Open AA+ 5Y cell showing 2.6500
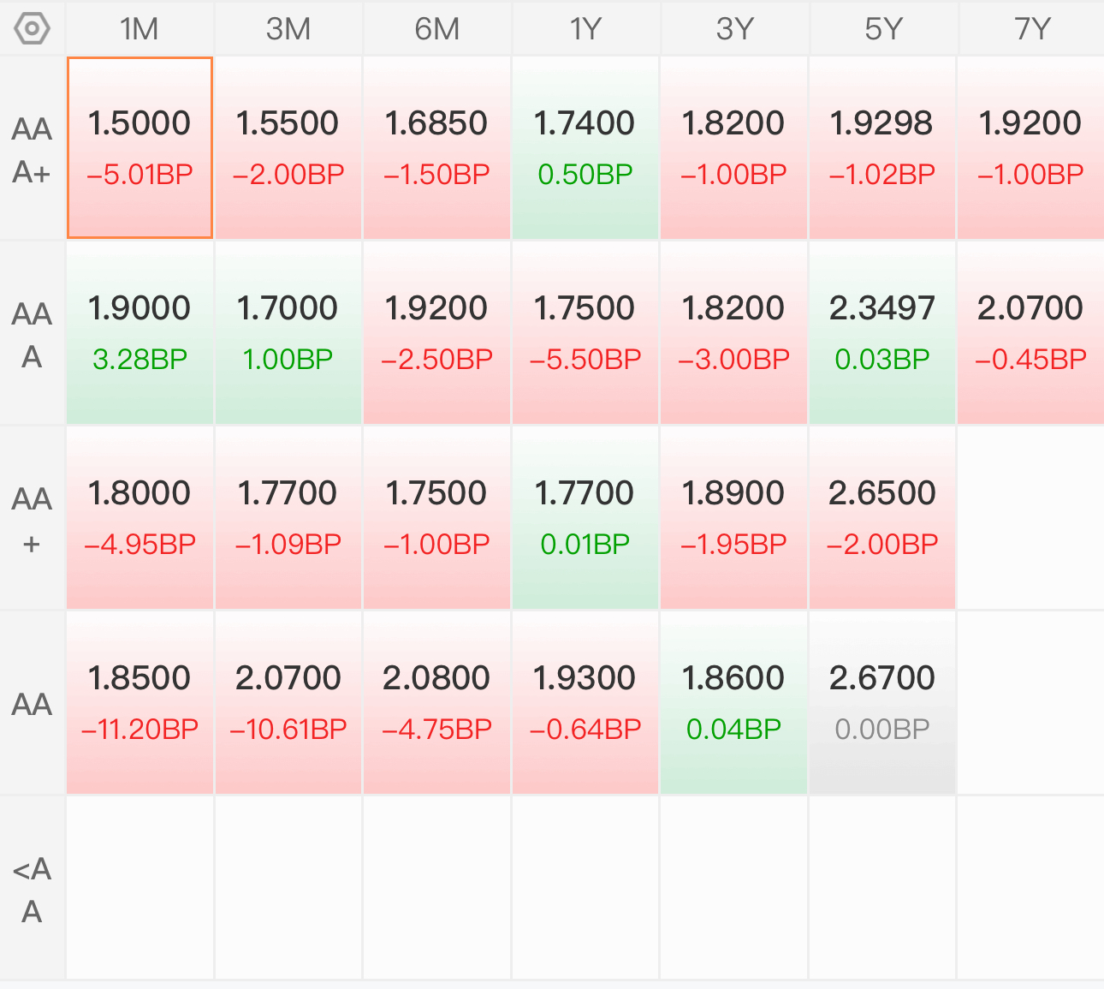 882,518
